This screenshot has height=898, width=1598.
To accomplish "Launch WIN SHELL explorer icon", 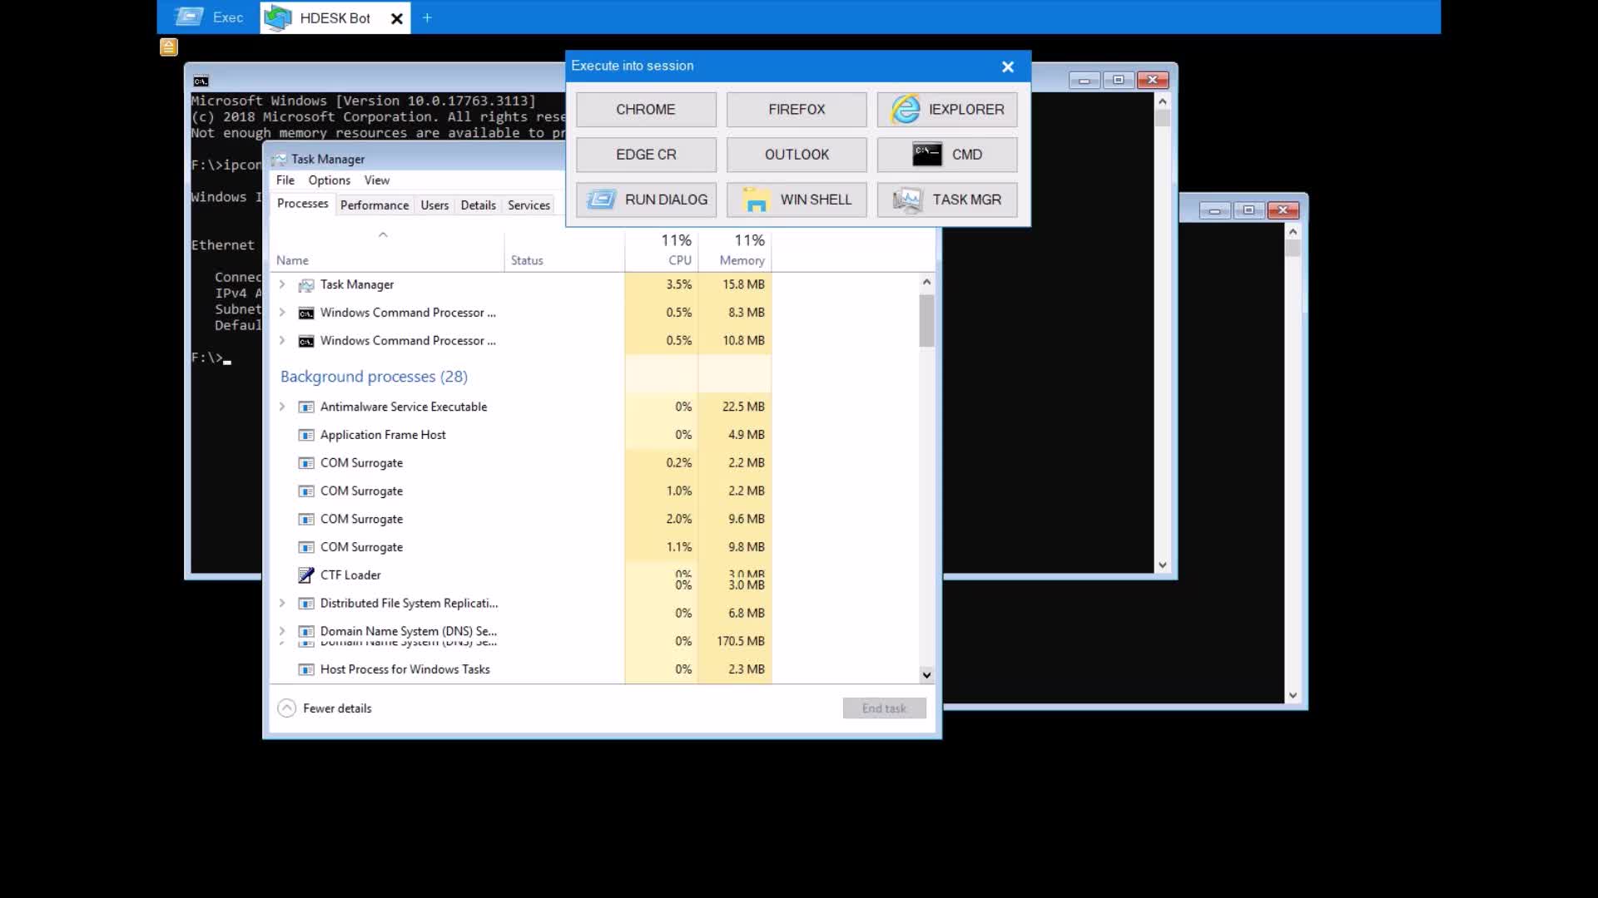I will (x=756, y=200).
